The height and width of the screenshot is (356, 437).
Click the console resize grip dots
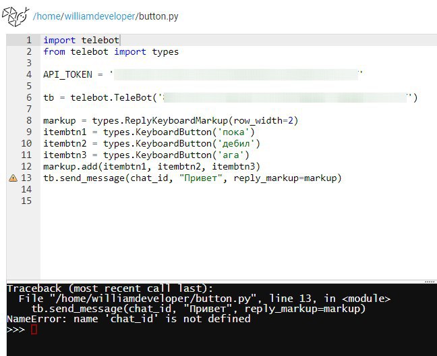430,282
